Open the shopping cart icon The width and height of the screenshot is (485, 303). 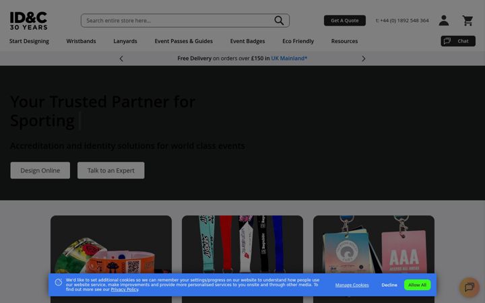[x=467, y=20]
